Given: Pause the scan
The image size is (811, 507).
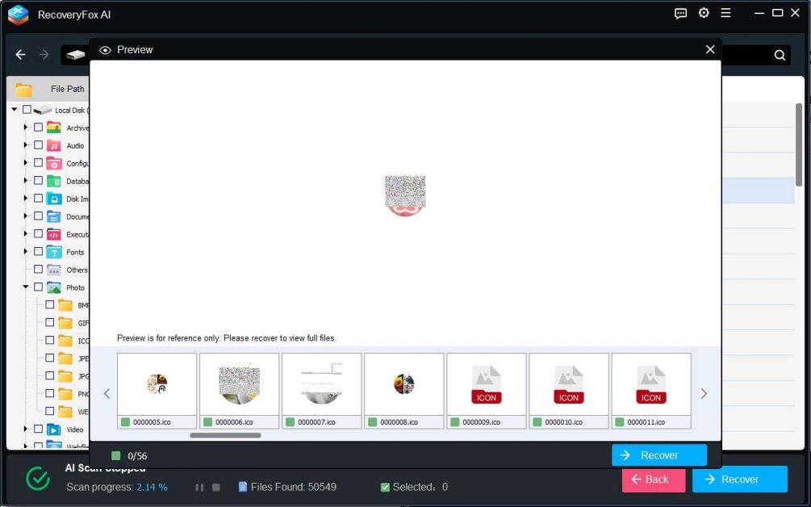Looking at the screenshot, I should click(199, 487).
